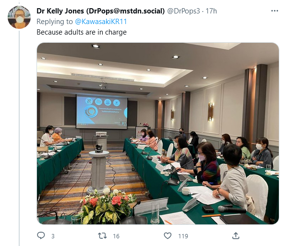Click the reply speech bubble icon
The width and height of the screenshot is (287, 246).
(x=41, y=235)
